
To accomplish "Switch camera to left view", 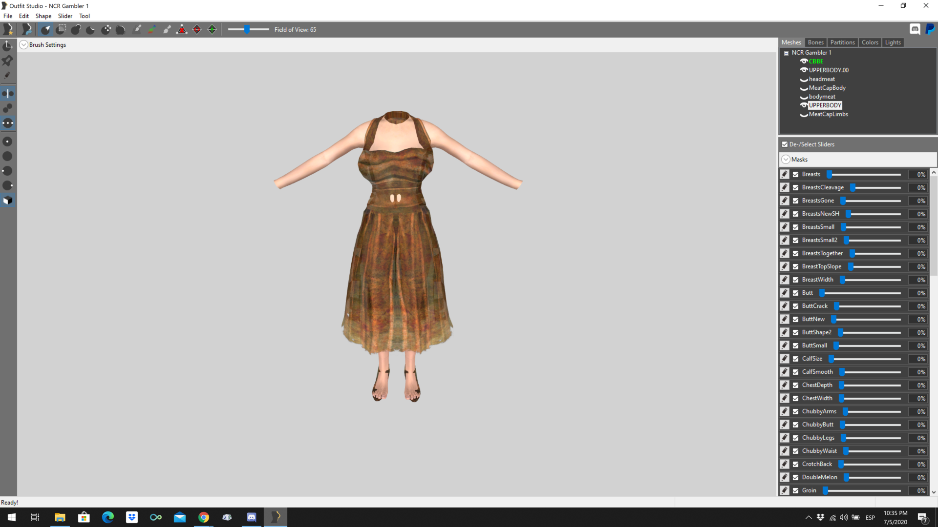I will (x=8, y=171).
